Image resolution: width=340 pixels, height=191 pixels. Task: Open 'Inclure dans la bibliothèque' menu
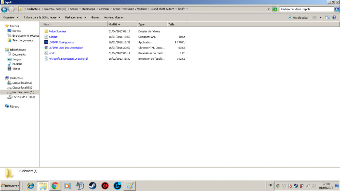(42, 17)
